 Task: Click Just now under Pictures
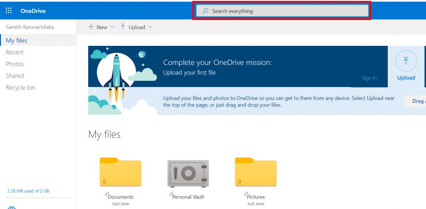256,204
